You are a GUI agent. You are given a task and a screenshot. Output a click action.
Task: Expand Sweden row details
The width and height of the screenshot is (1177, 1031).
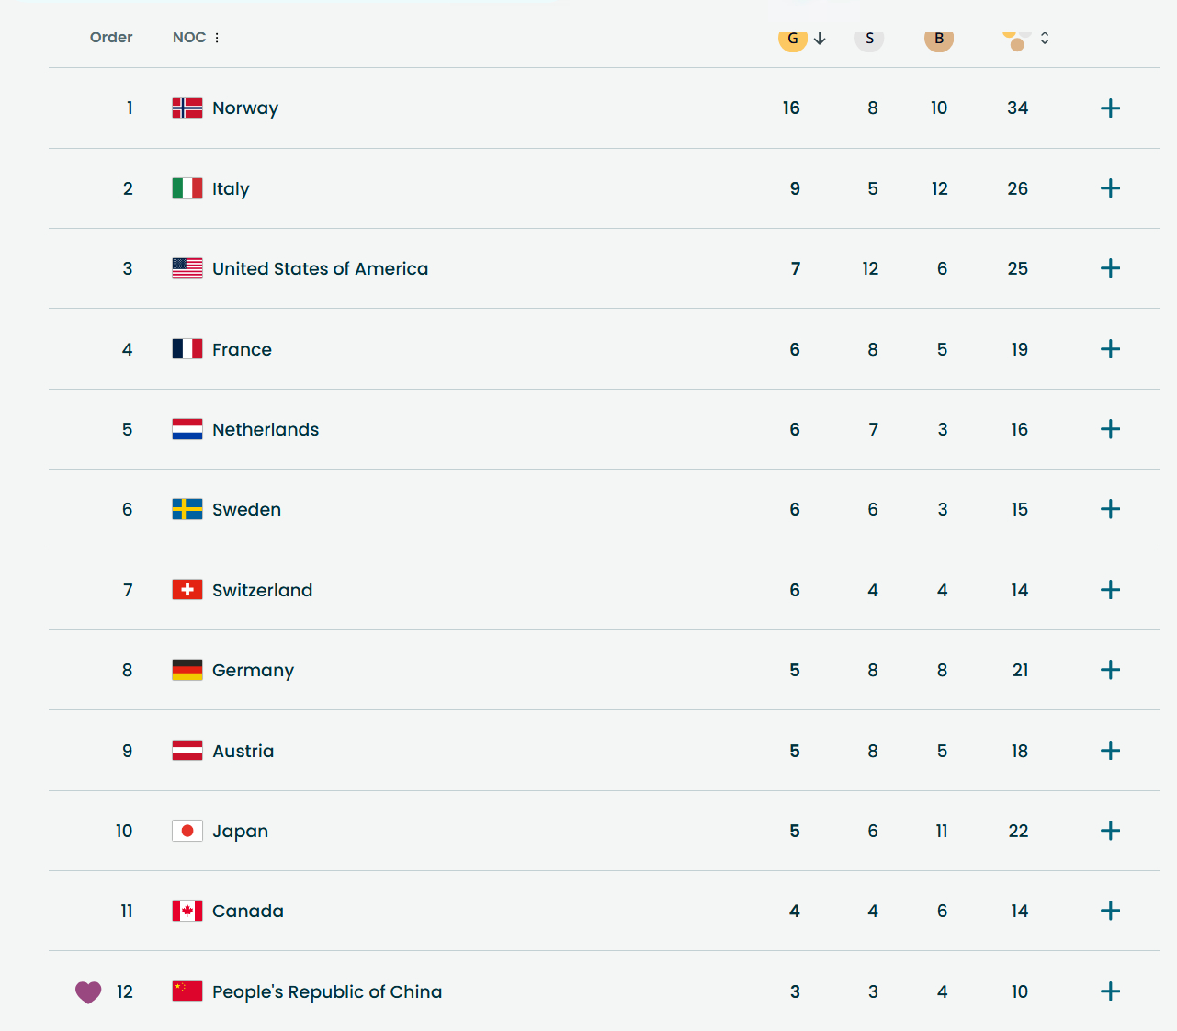tap(1110, 509)
